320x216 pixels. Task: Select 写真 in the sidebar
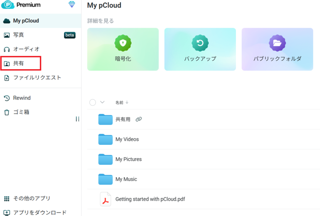click(x=18, y=35)
